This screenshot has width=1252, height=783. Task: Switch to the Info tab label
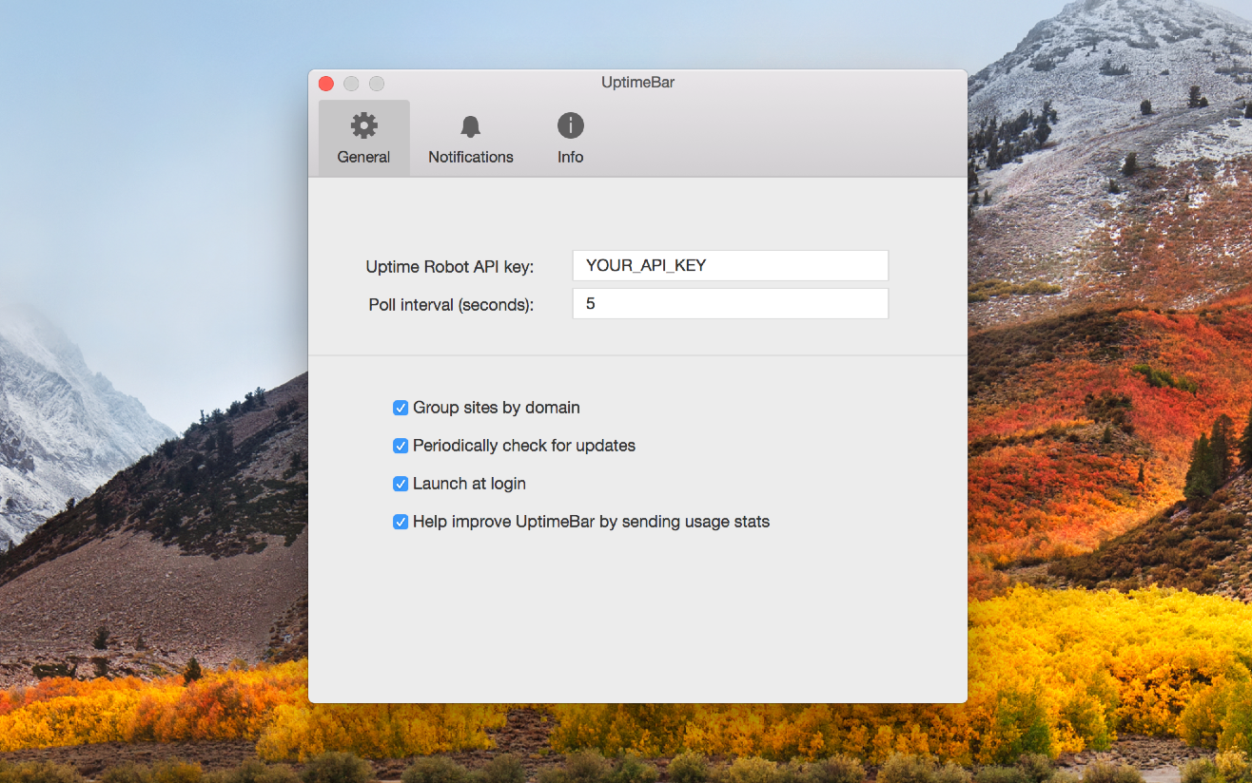[x=570, y=157]
